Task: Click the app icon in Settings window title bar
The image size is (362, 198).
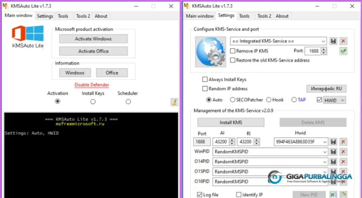Action: 187,6
